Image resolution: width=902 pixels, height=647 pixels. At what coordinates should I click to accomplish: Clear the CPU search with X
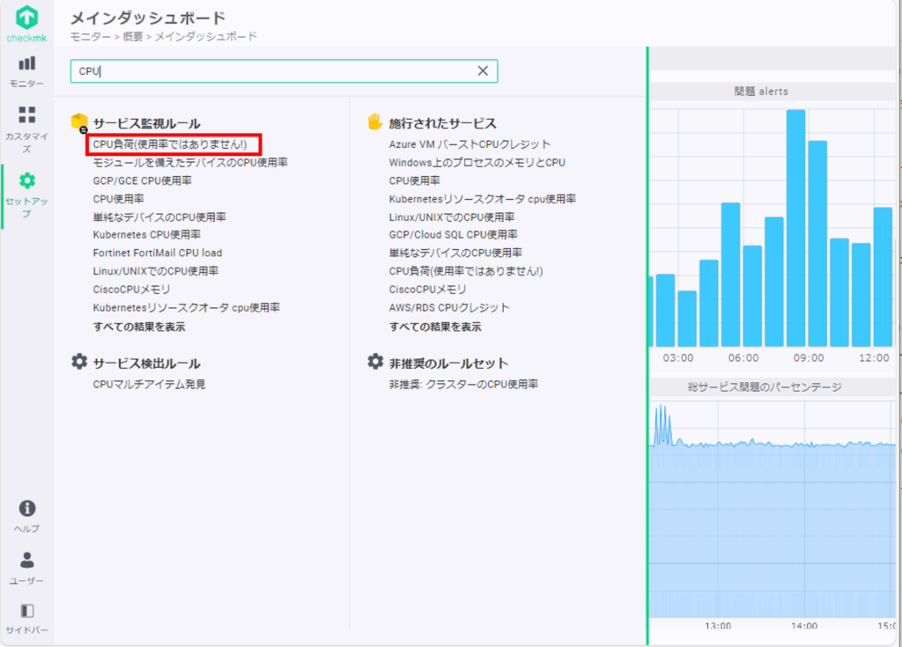pos(483,70)
